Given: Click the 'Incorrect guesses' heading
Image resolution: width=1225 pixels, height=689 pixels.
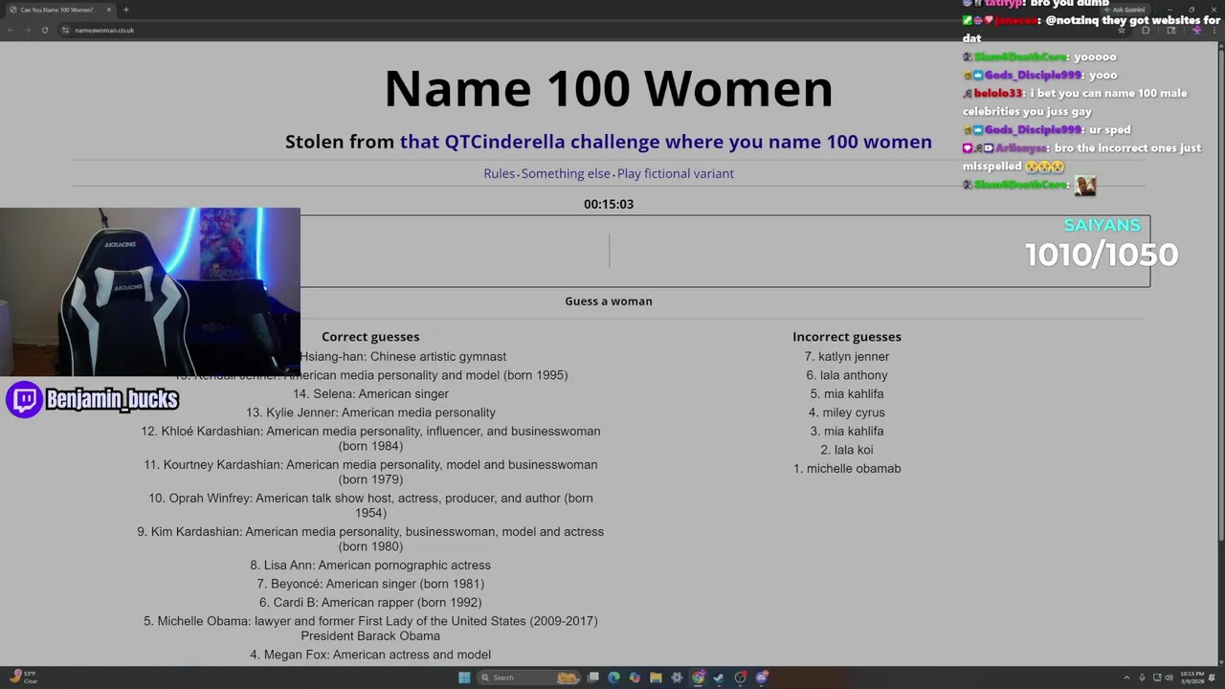Looking at the screenshot, I should click(847, 337).
